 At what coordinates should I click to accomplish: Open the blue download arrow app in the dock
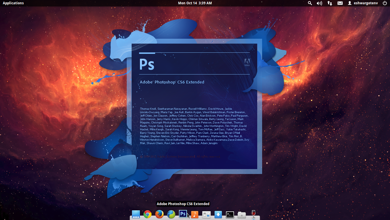click(218, 214)
